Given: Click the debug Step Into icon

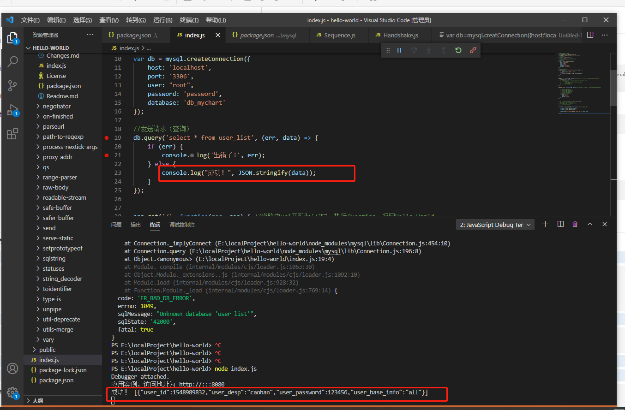Looking at the screenshot, I should click(429, 50).
